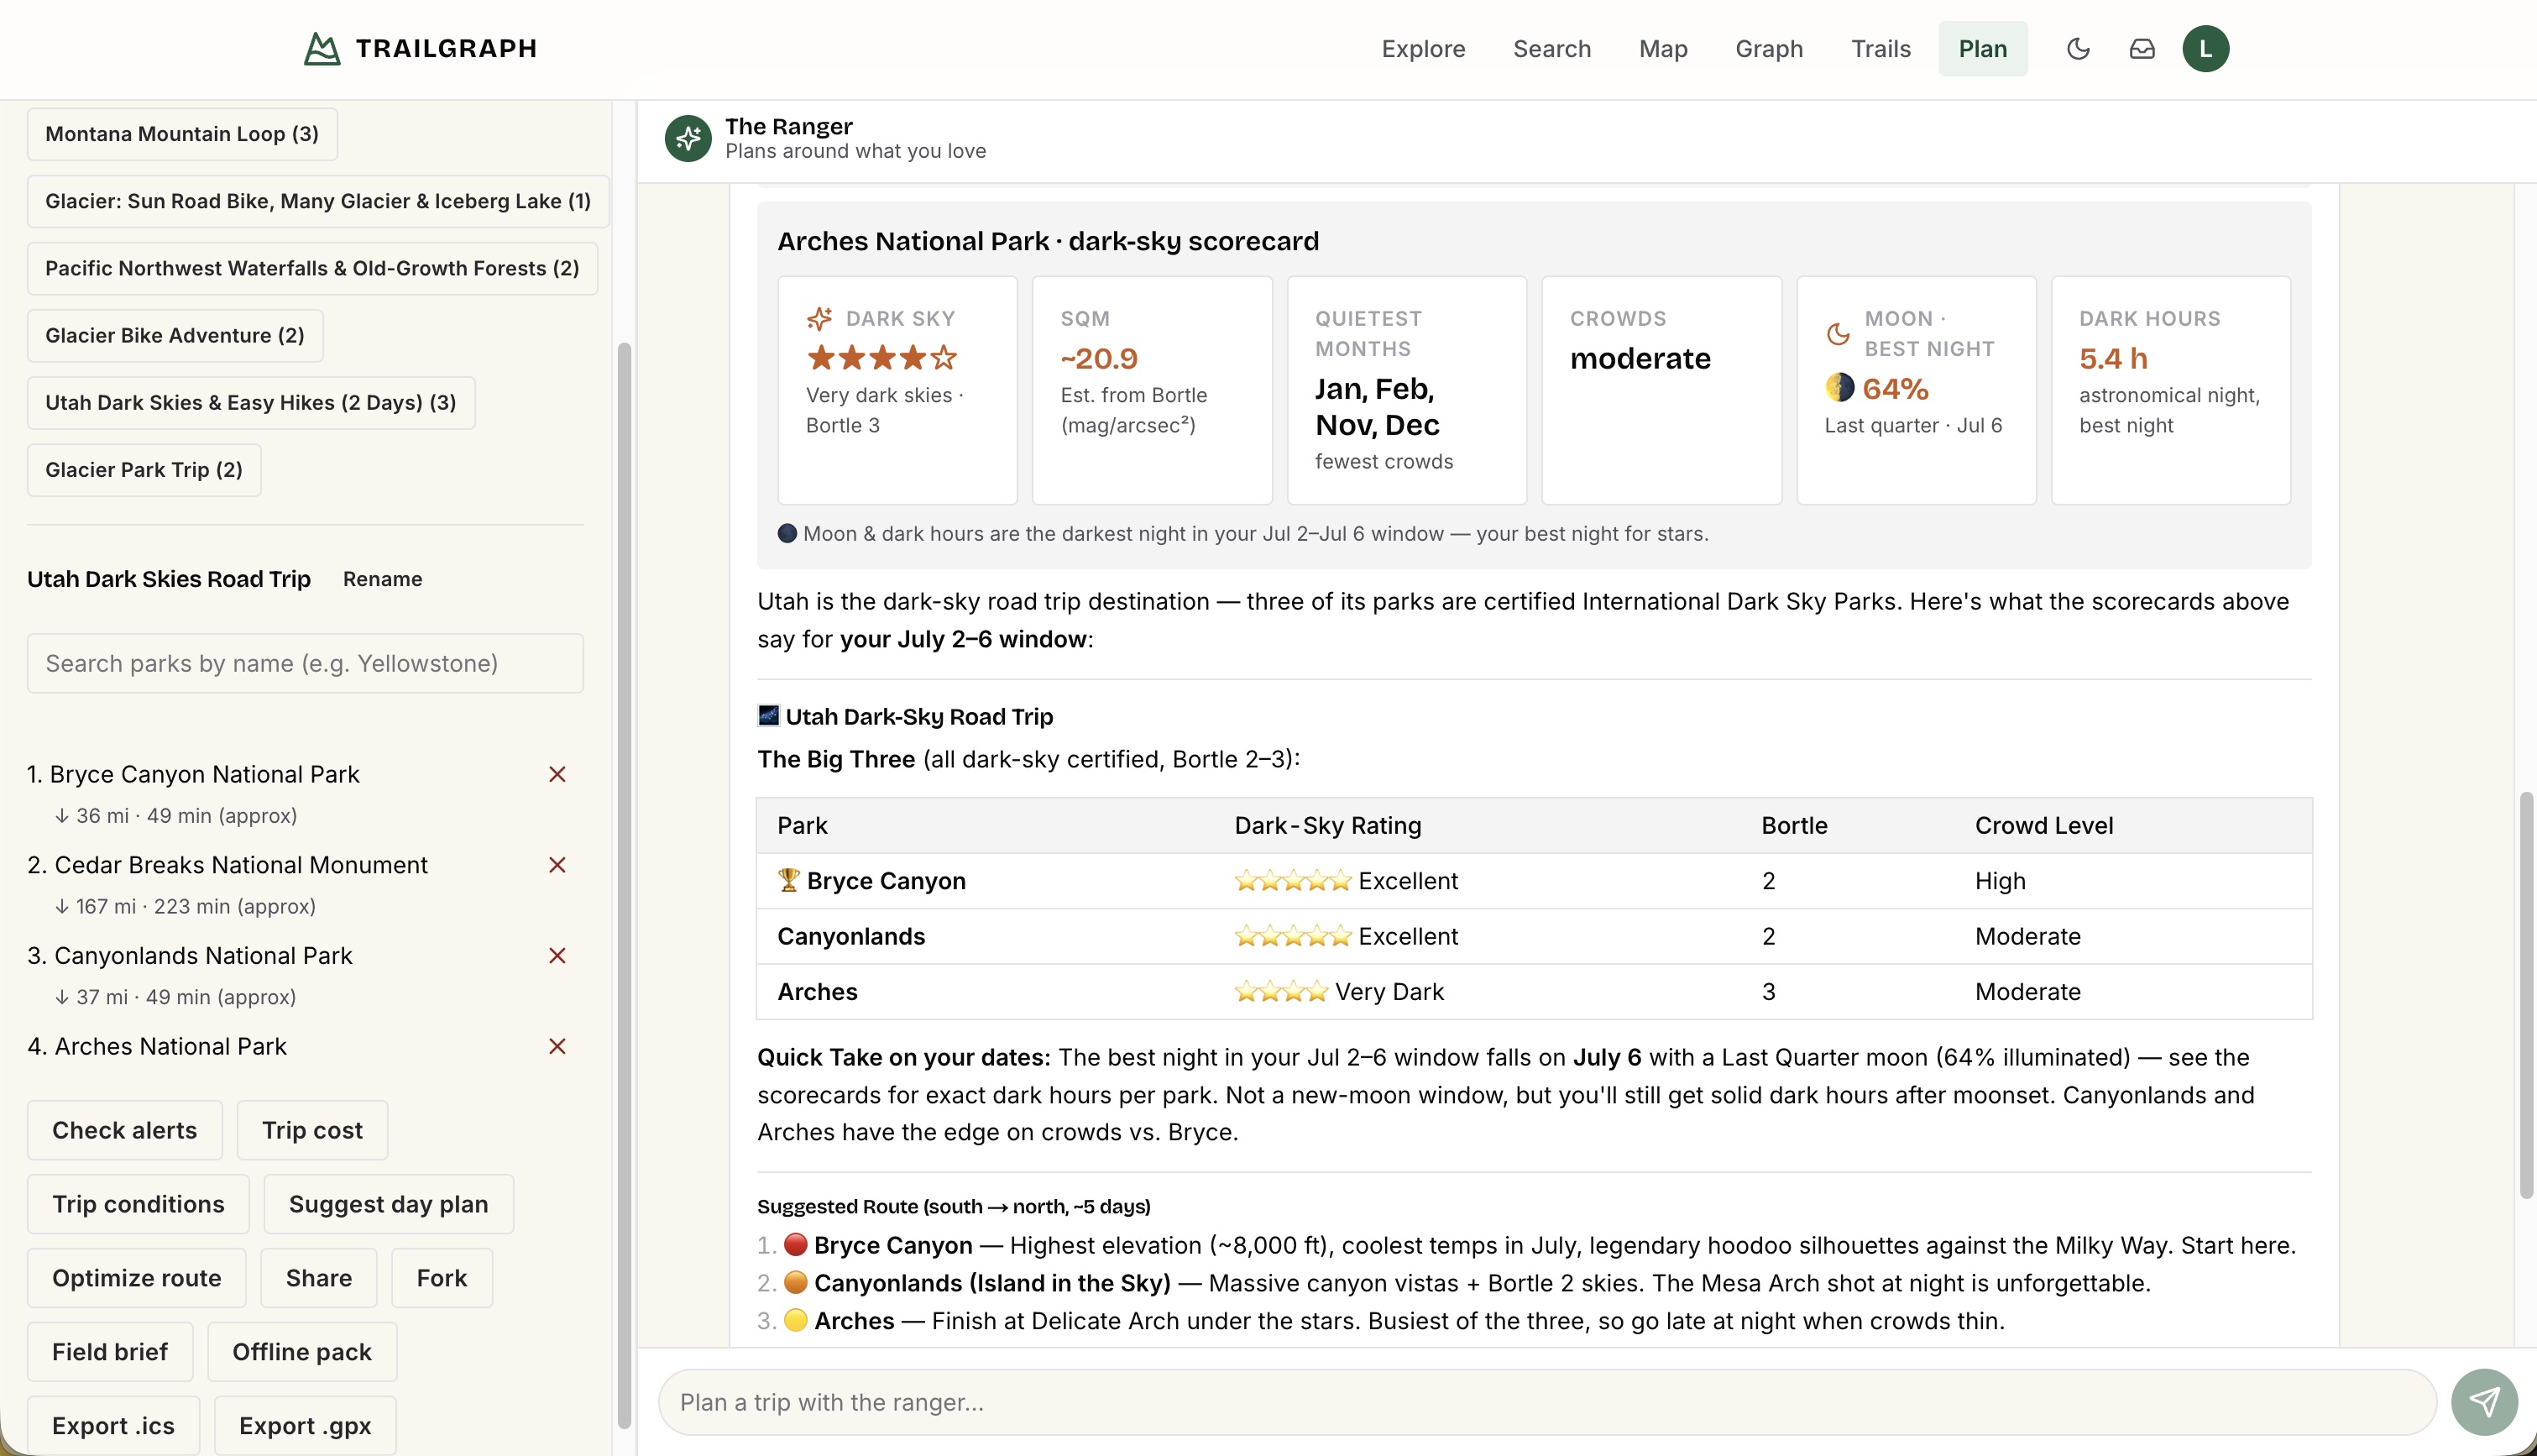
Task: Click Check alerts button
Action: (124, 1130)
